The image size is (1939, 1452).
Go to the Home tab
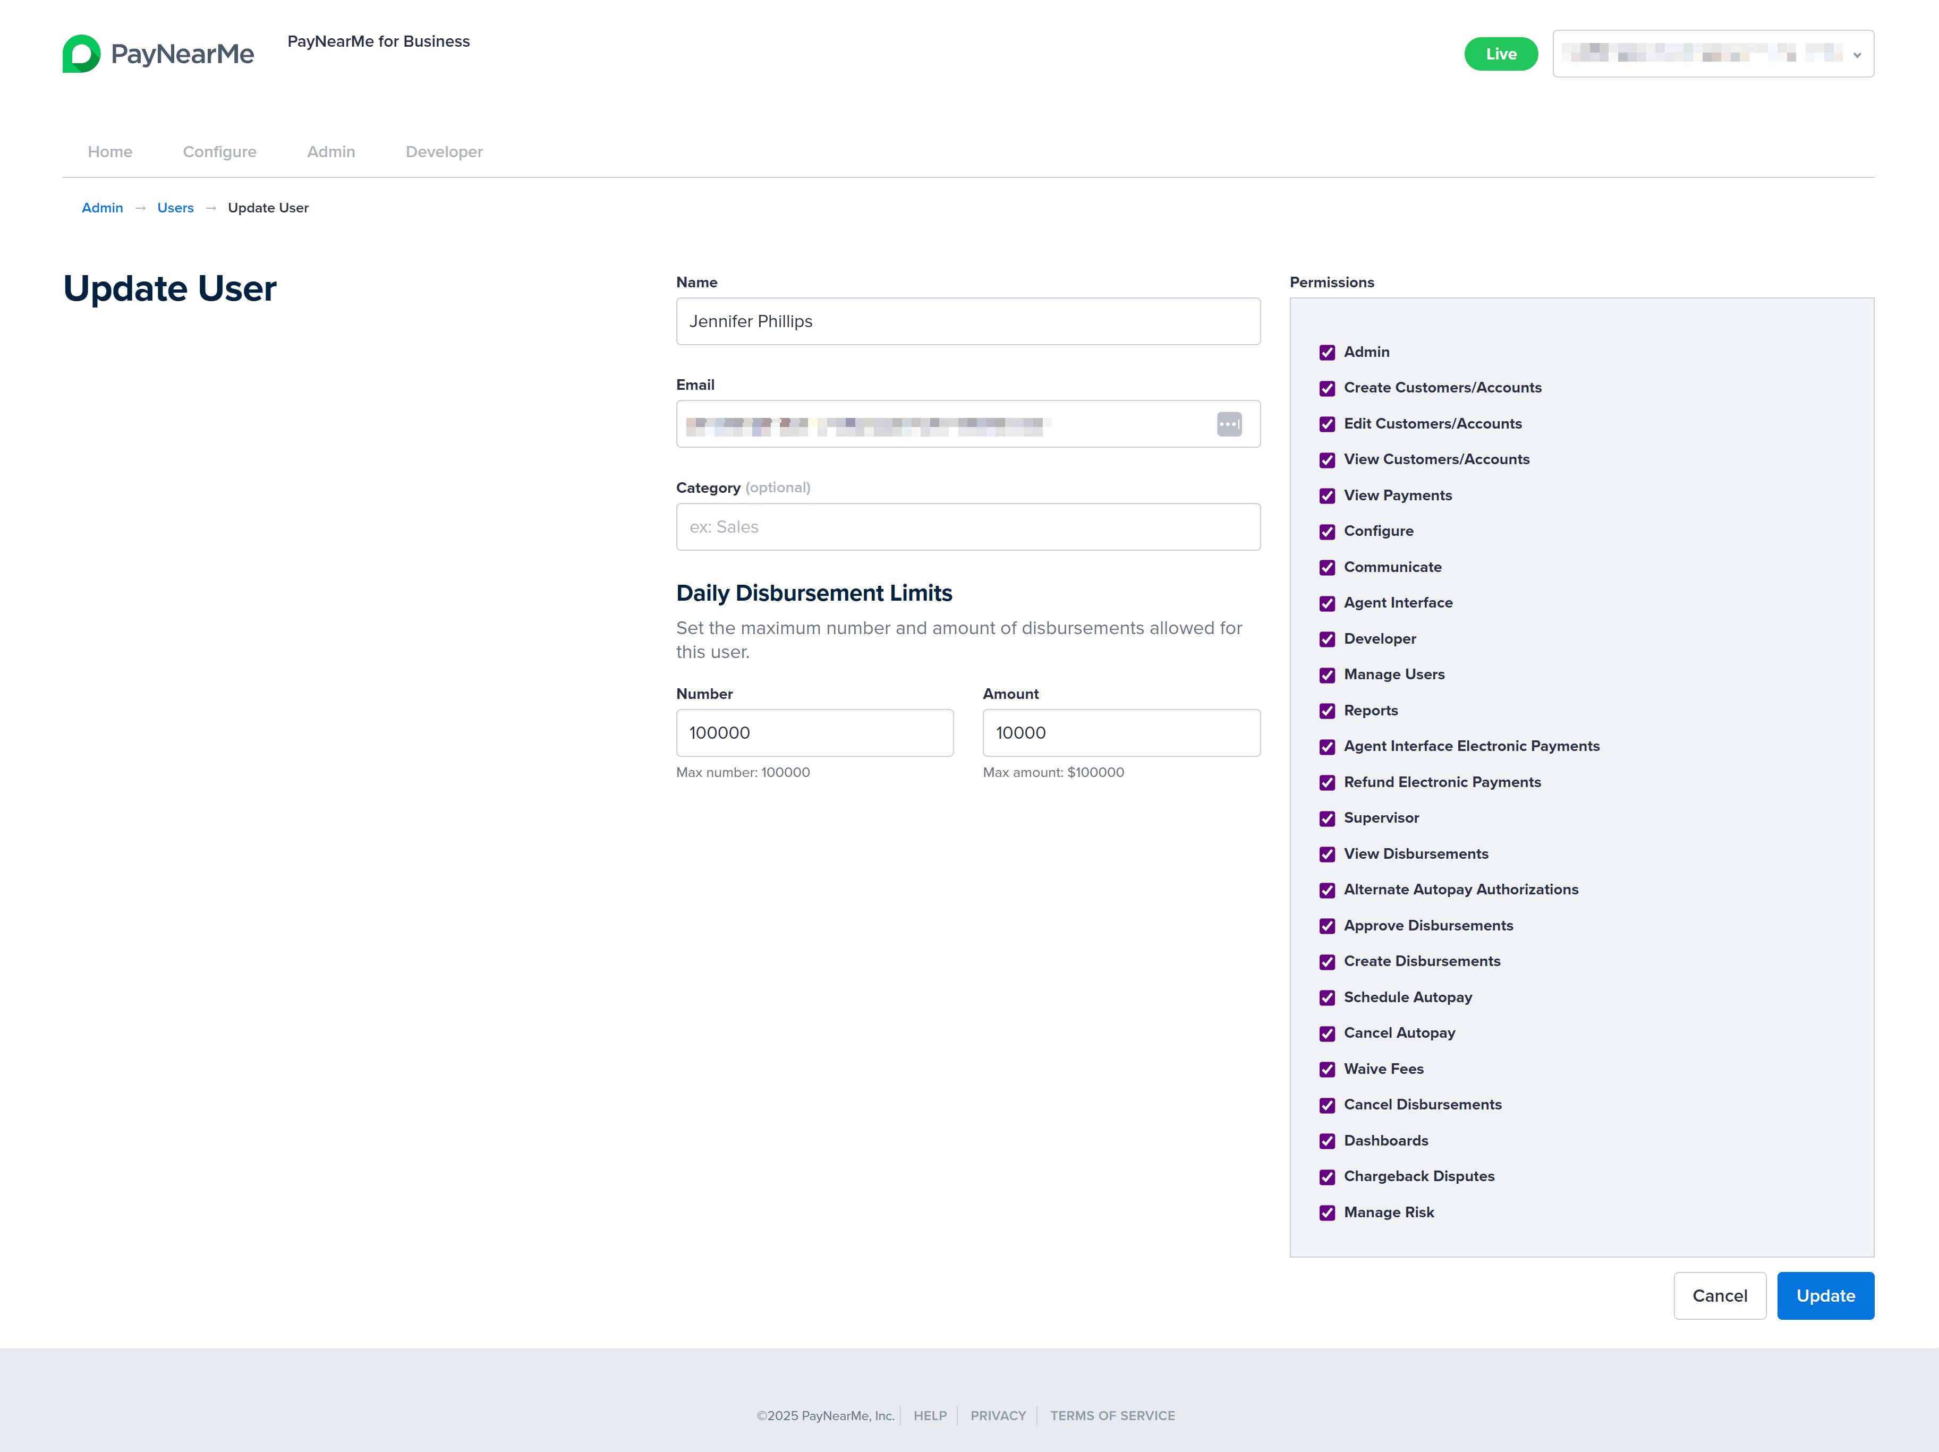pyautogui.click(x=109, y=151)
